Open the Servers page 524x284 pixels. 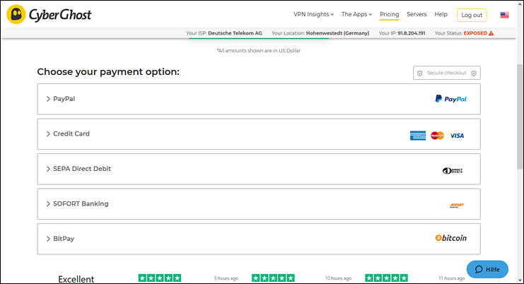(417, 14)
